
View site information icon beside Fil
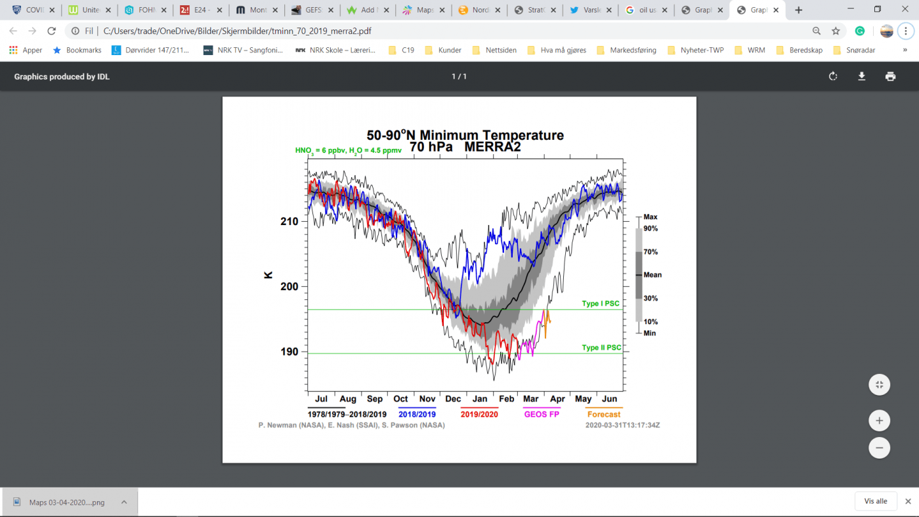click(75, 31)
